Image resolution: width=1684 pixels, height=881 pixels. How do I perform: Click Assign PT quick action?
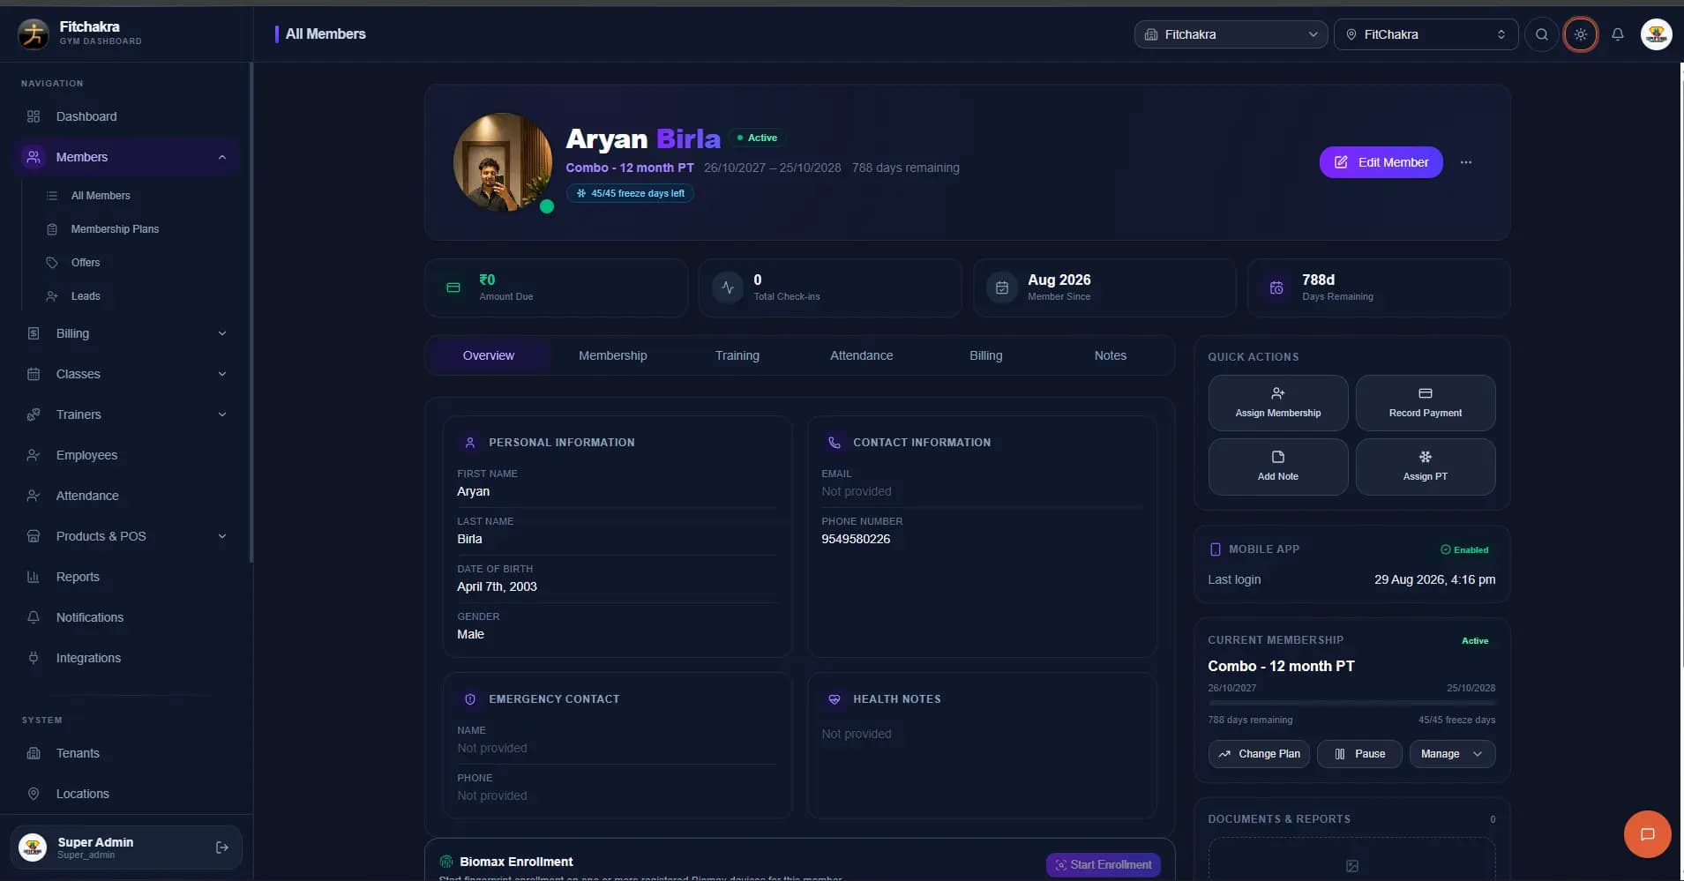click(1425, 467)
